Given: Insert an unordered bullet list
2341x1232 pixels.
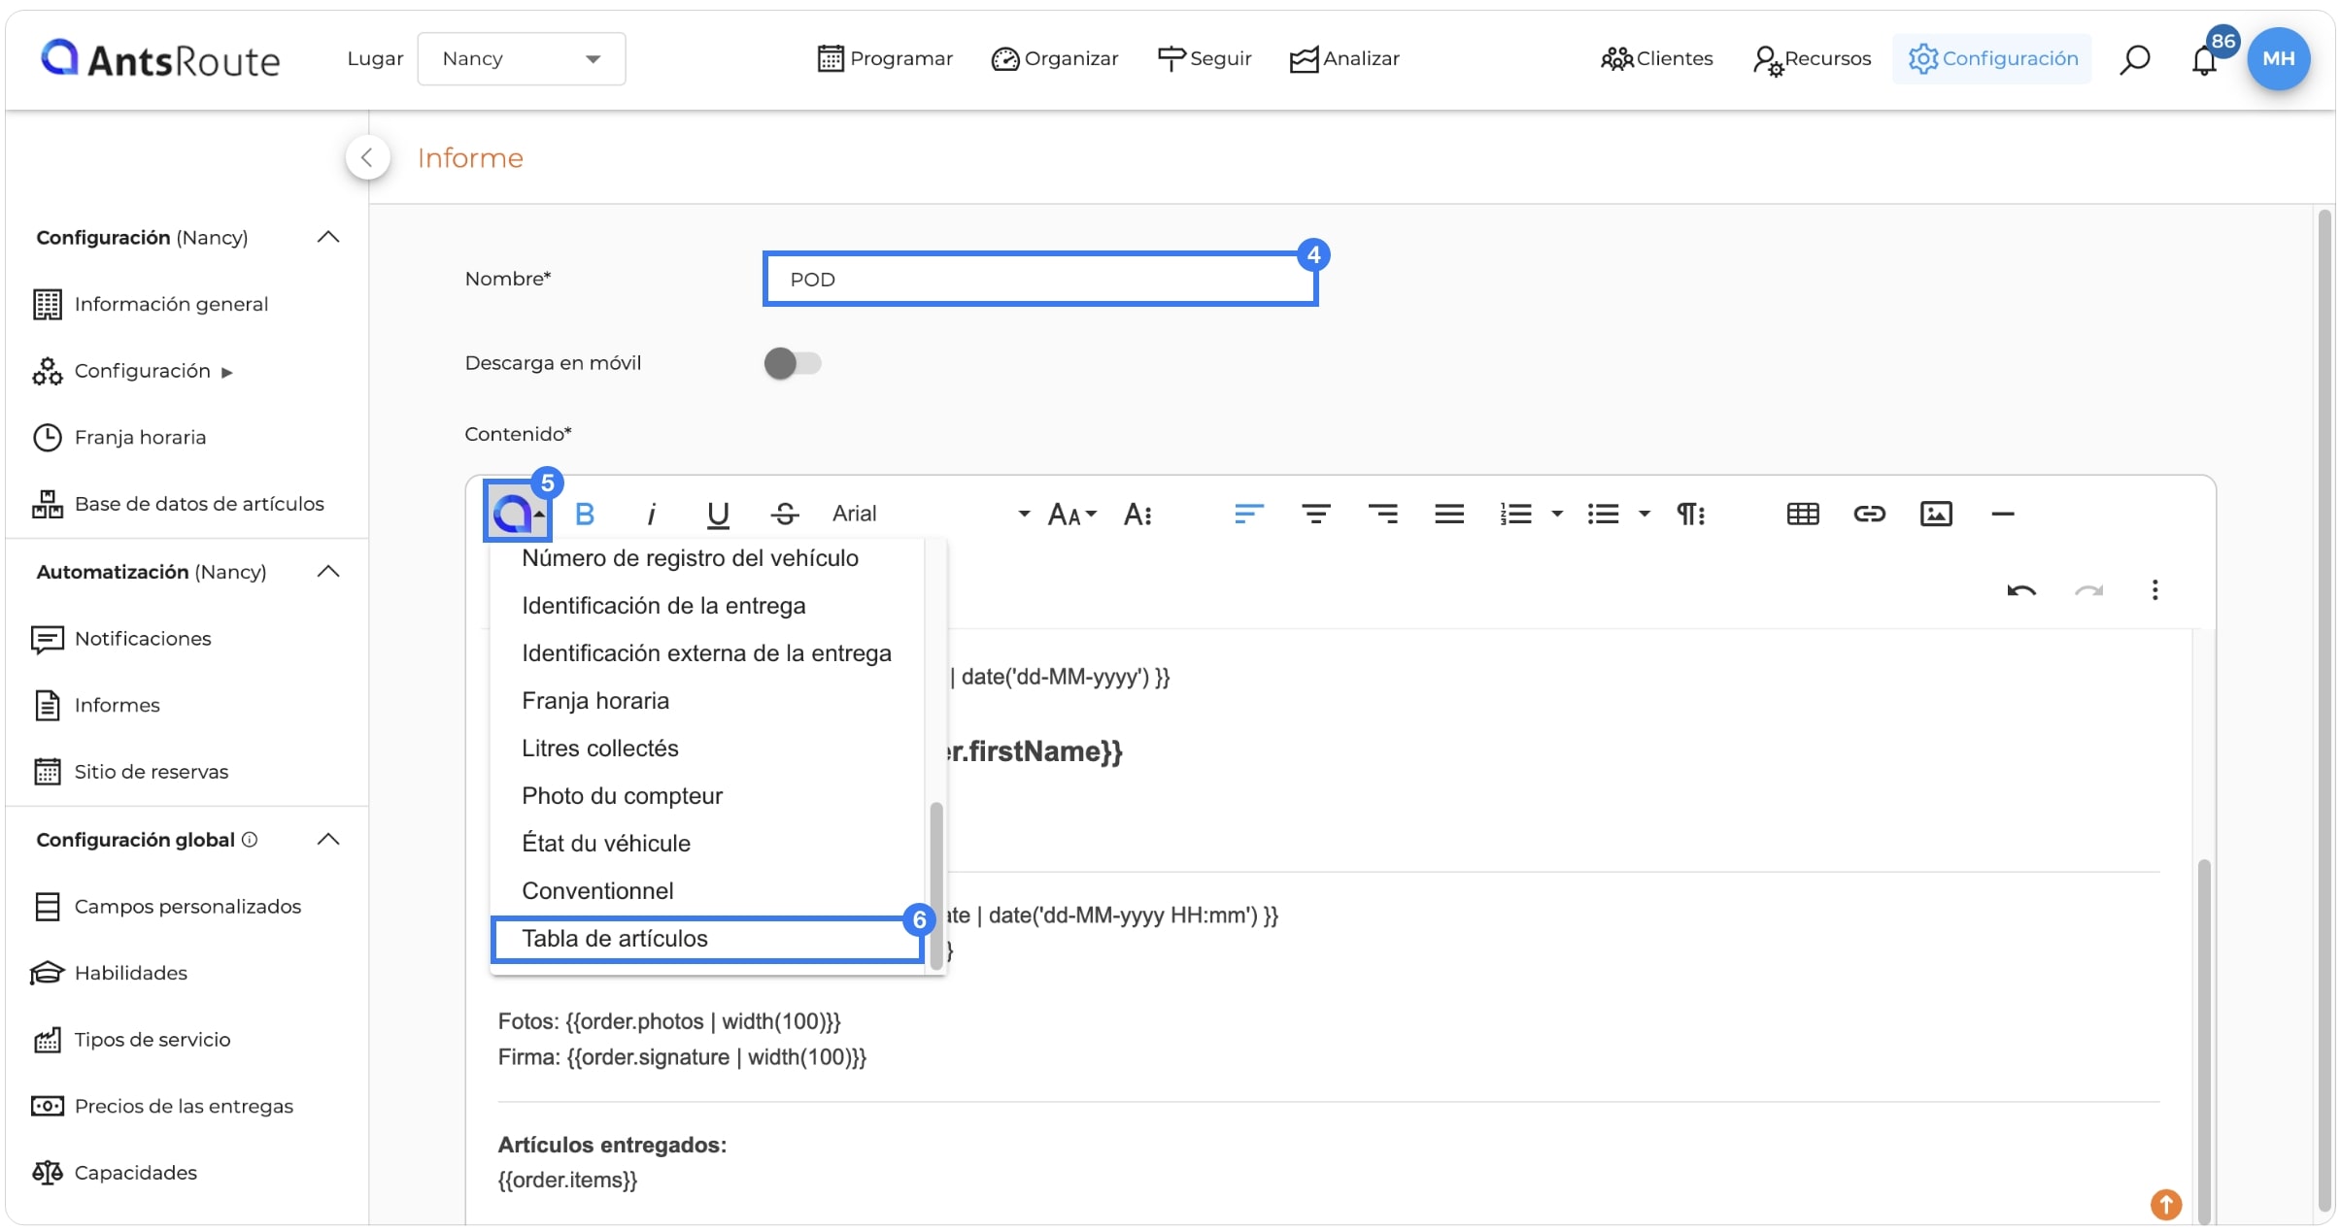Looking at the screenshot, I should (x=1603, y=514).
